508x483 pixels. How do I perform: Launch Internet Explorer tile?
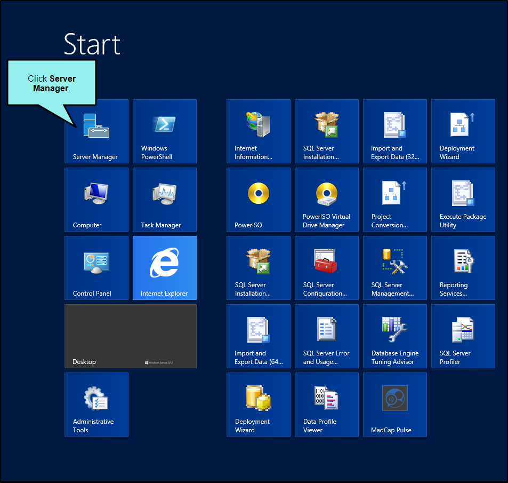[x=165, y=268]
